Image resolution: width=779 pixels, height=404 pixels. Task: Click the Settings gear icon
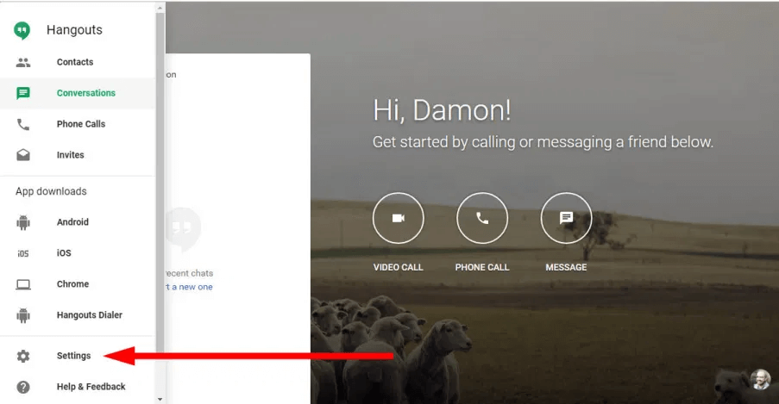tap(22, 356)
